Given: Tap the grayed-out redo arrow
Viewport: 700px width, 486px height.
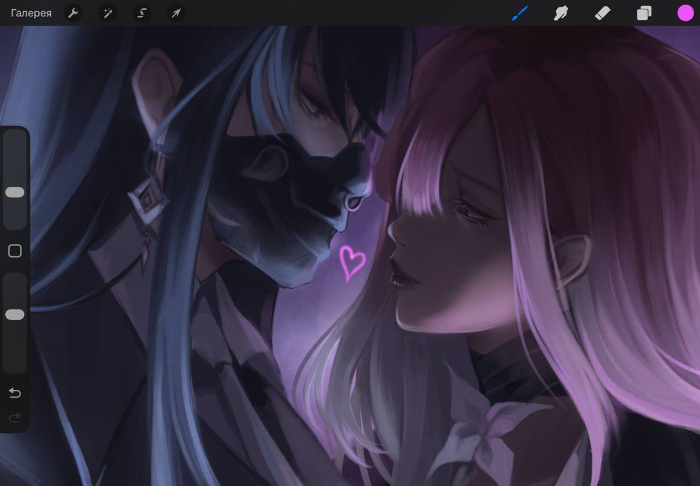Looking at the screenshot, I should pyautogui.click(x=15, y=418).
